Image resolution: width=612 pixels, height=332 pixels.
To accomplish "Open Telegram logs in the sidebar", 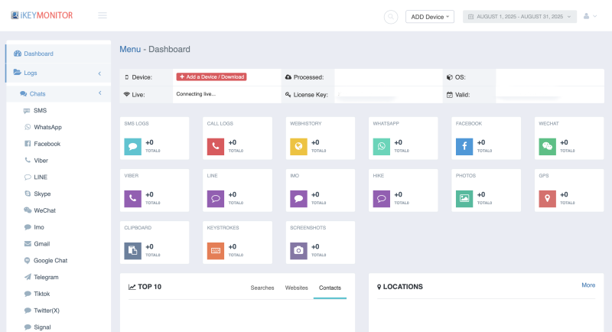I will coord(46,277).
